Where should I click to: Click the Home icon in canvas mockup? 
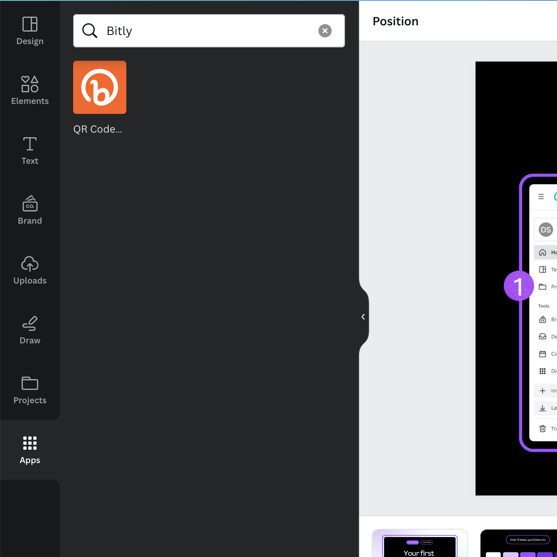pos(542,252)
